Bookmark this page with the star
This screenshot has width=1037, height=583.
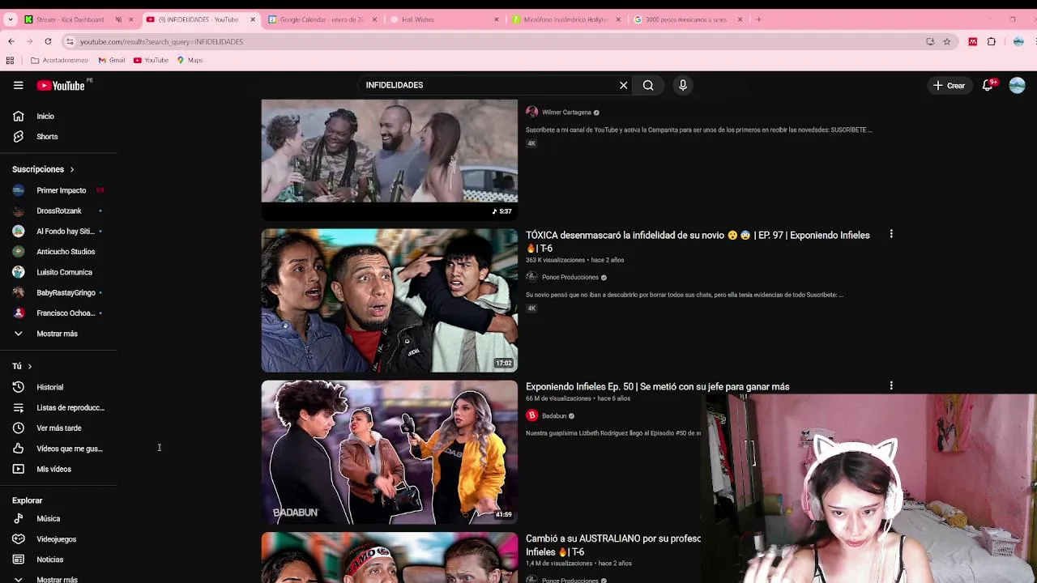tap(946, 41)
